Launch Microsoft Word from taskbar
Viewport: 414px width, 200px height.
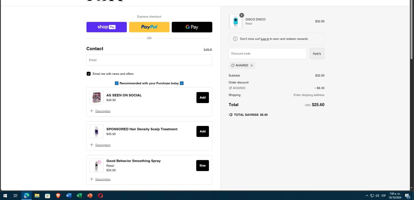pyautogui.click(x=69, y=196)
